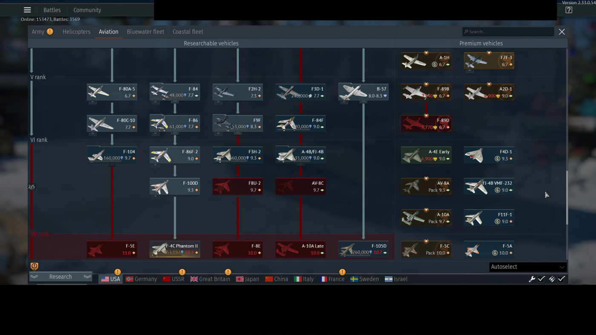Click the alert badge above France
Image resolution: width=596 pixels, height=335 pixels.
(342, 272)
